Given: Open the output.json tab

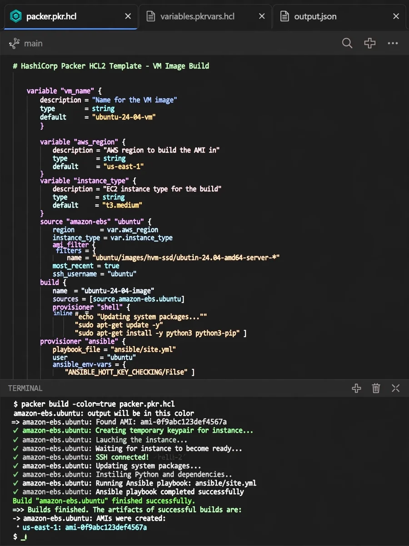Looking at the screenshot, I should pyautogui.click(x=339, y=16).
